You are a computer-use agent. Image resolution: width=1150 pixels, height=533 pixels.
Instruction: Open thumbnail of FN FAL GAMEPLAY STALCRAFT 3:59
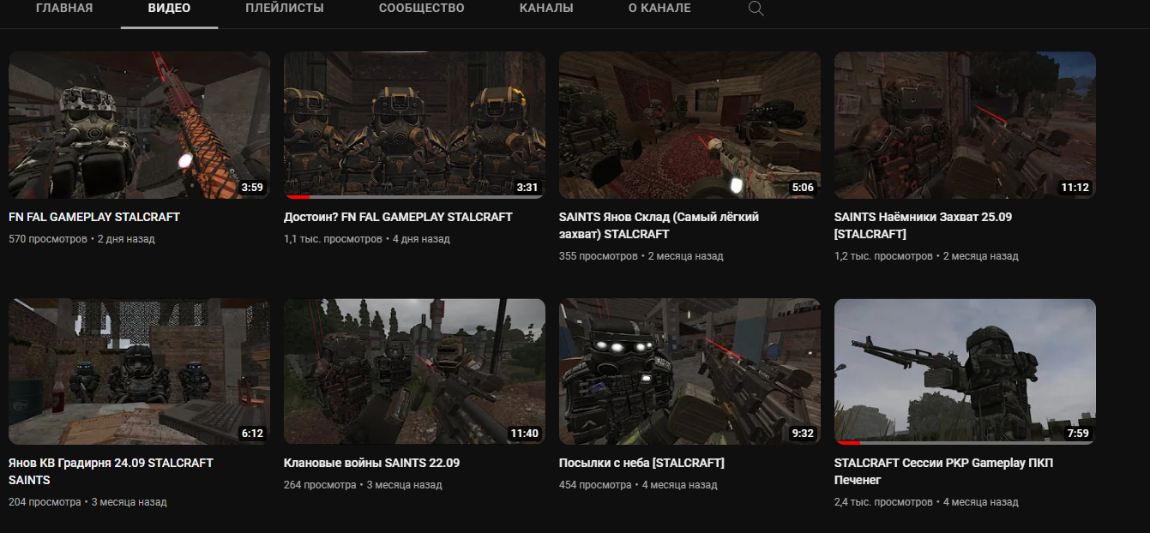[x=139, y=125]
